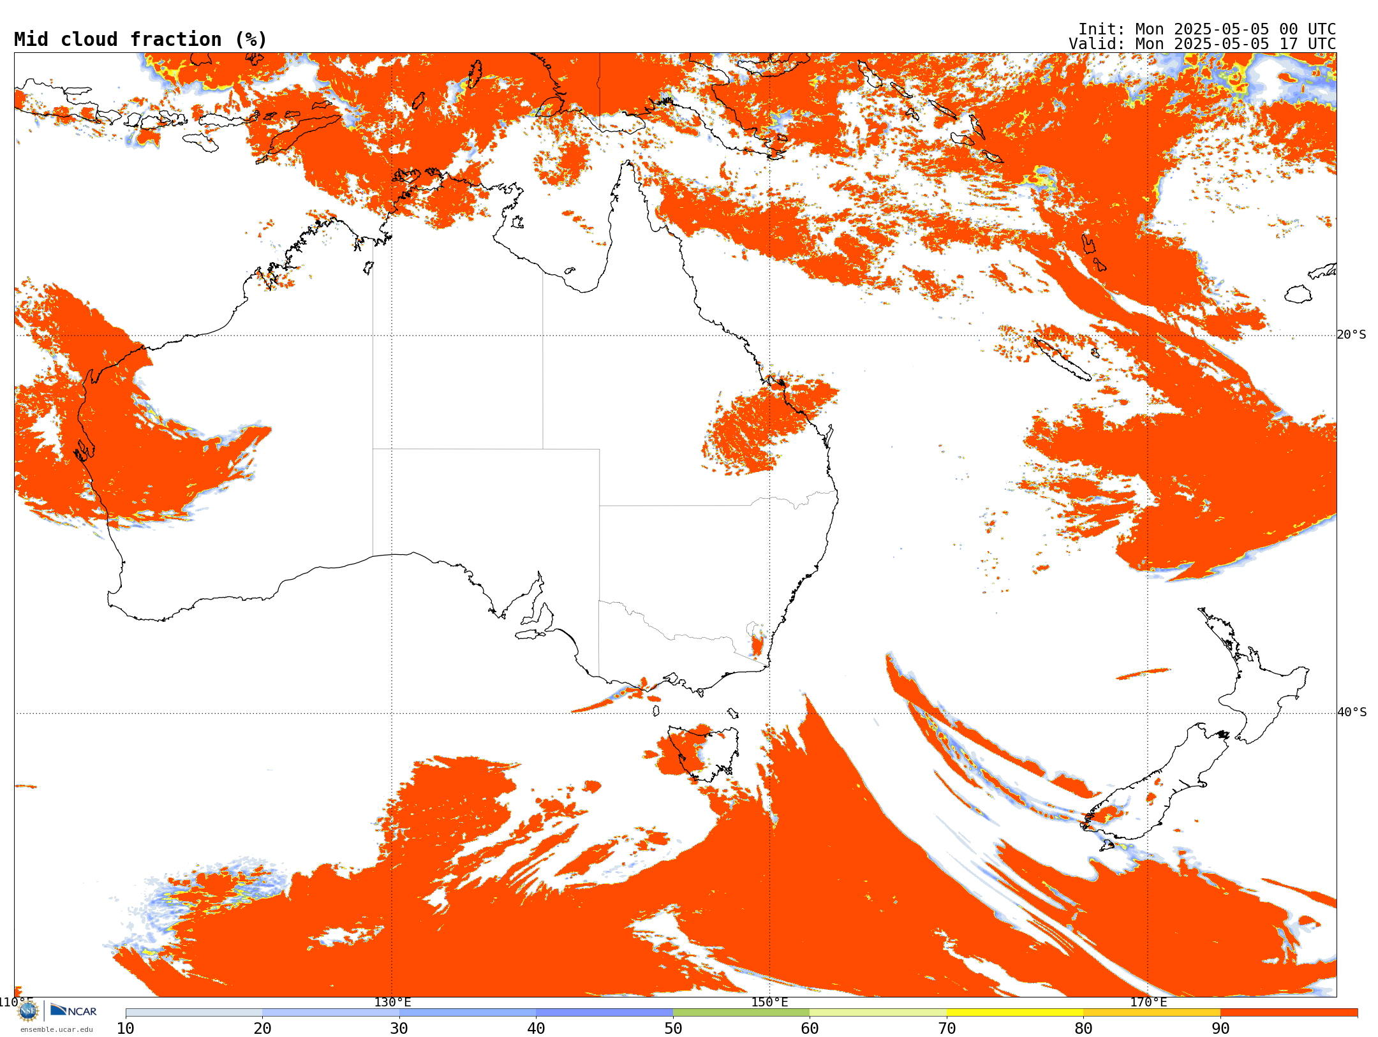1378x1037 pixels.
Task: Click the 'Valid: Mon 2025-05-05 17 UTC' line
Action: pyautogui.click(x=1203, y=44)
